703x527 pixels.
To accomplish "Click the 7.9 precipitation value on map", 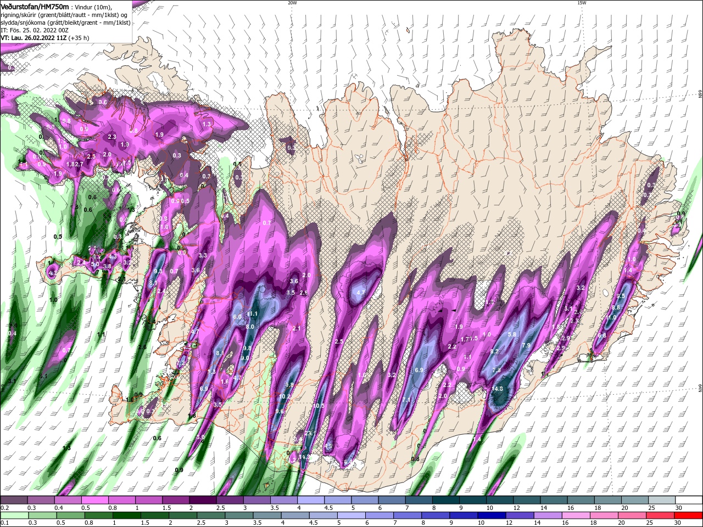I will [526, 345].
